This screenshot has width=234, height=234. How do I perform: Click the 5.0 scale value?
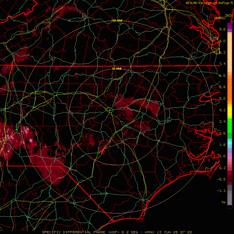pos(222,99)
